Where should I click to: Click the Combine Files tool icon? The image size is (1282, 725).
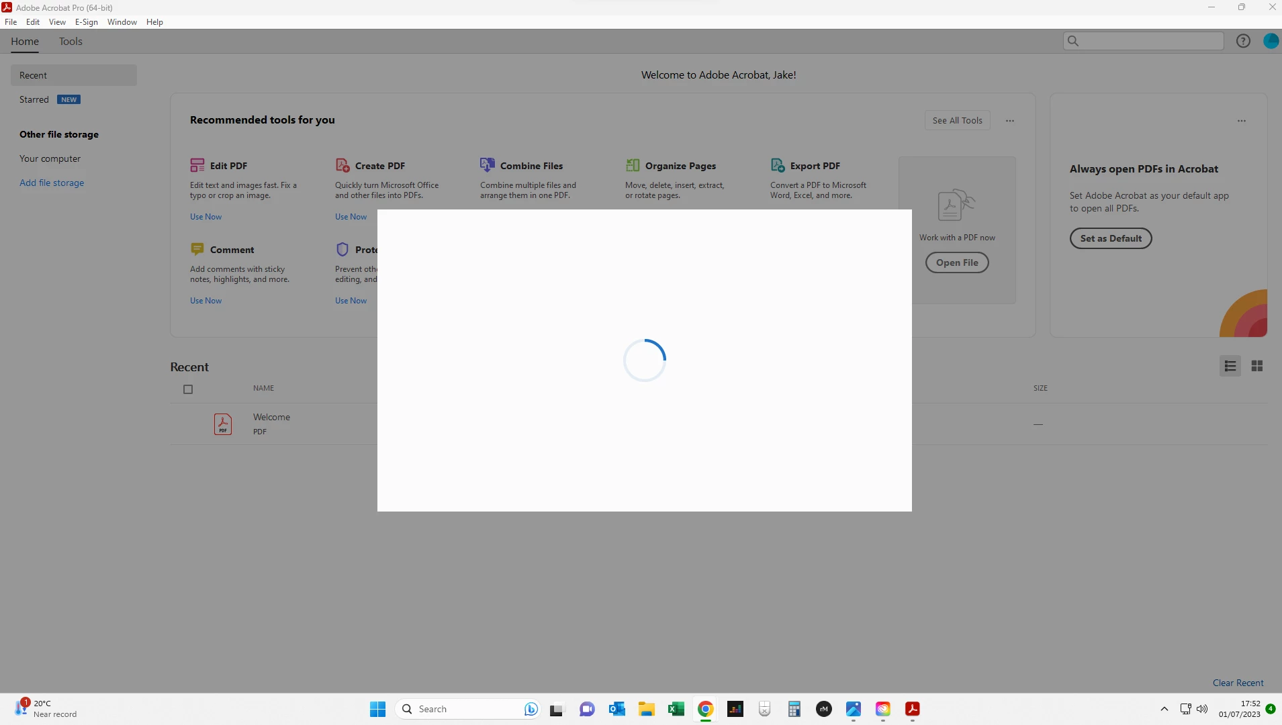click(488, 165)
